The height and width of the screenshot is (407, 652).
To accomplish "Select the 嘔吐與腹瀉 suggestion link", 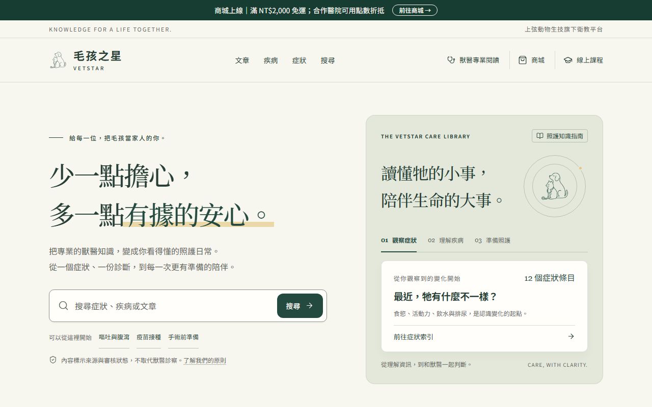I will click(x=114, y=337).
